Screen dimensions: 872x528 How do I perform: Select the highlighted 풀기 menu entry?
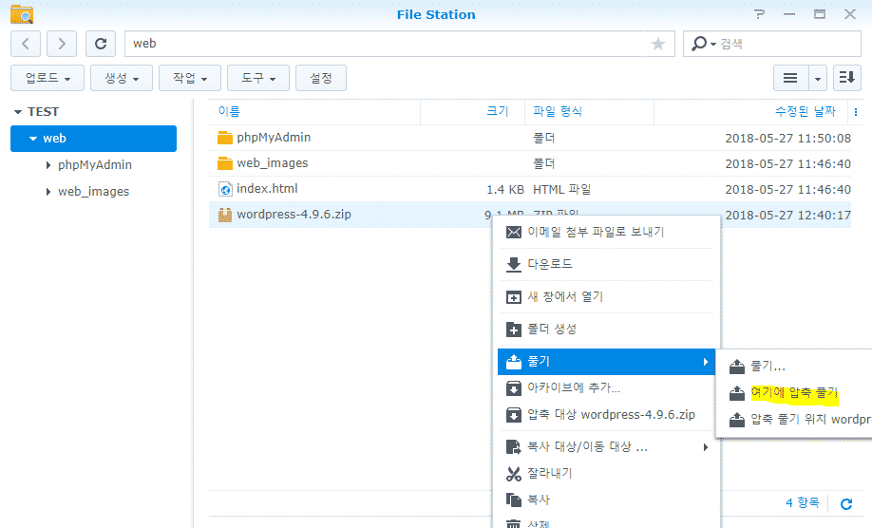click(606, 361)
